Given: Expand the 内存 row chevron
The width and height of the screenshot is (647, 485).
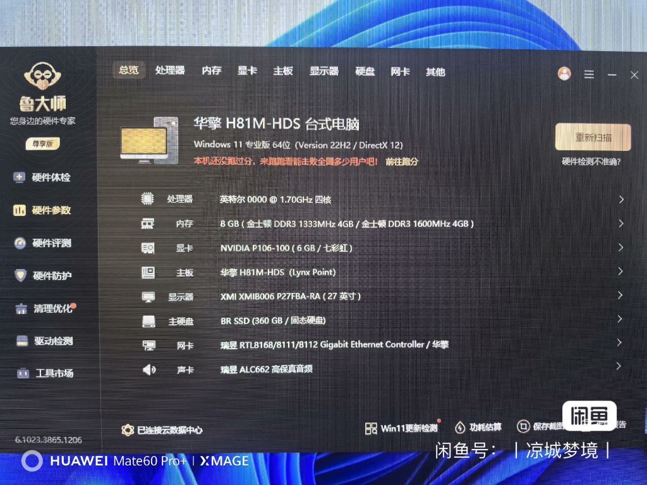Looking at the screenshot, I should click(620, 224).
